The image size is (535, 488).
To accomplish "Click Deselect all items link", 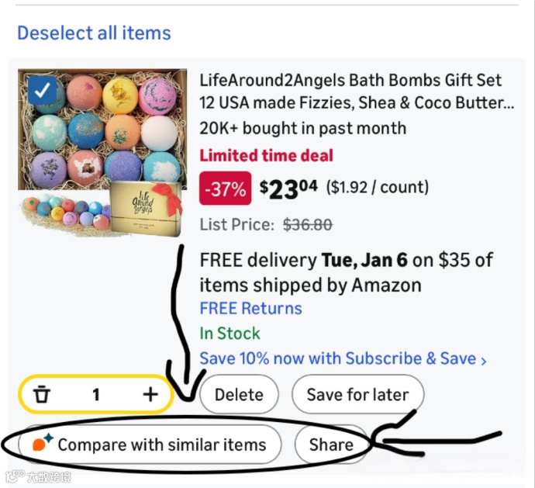I will [x=94, y=33].
